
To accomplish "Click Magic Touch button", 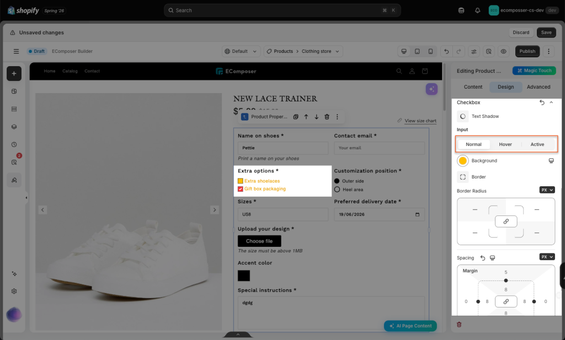I will [534, 71].
